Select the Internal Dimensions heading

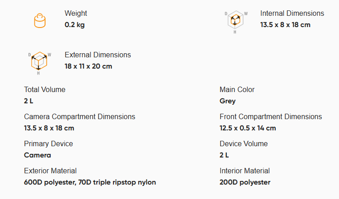[292, 14]
